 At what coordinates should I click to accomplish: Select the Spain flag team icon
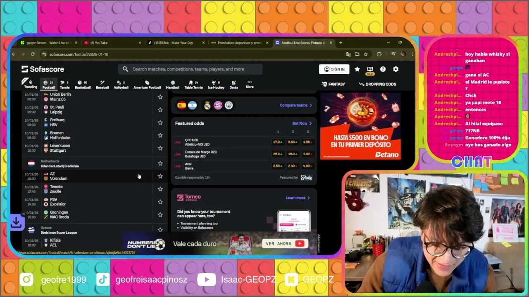click(181, 105)
